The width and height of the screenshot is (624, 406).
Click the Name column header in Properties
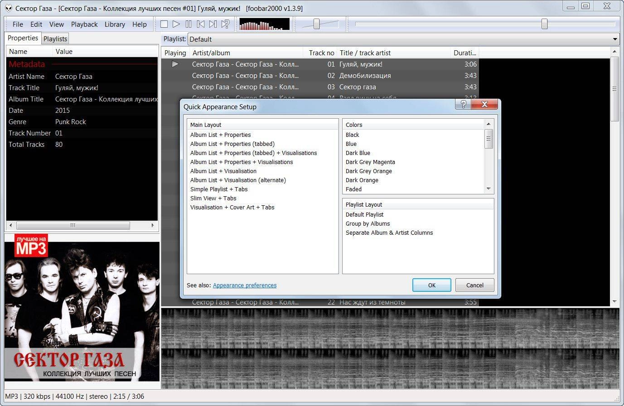[x=29, y=51]
